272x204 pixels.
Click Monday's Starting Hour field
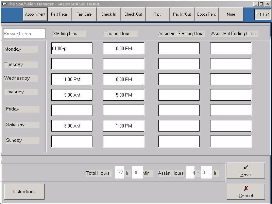click(72, 48)
